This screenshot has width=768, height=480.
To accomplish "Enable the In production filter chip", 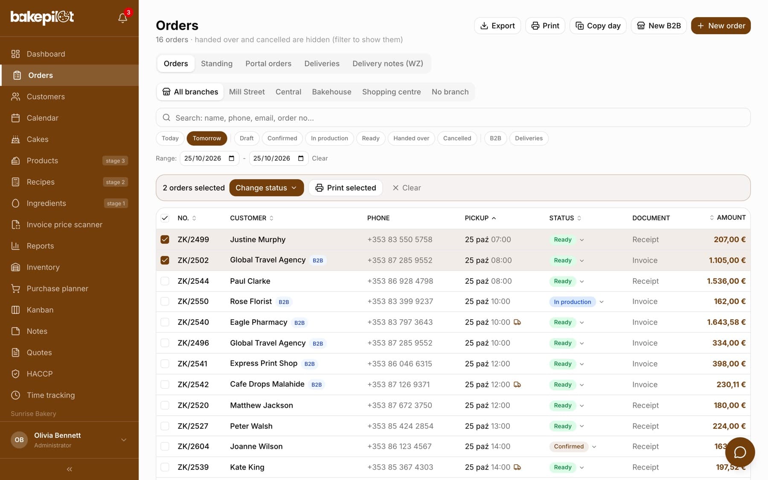I will [329, 138].
